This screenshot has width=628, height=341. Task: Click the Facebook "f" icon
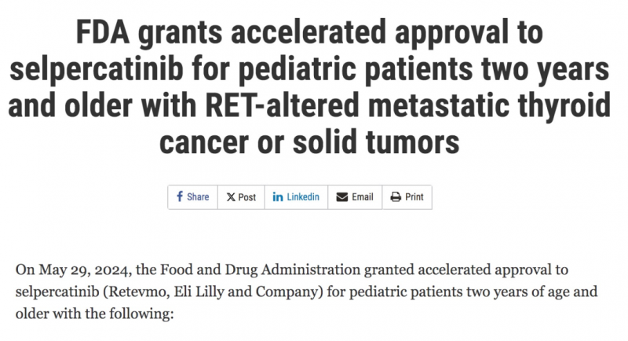[x=180, y=196]
